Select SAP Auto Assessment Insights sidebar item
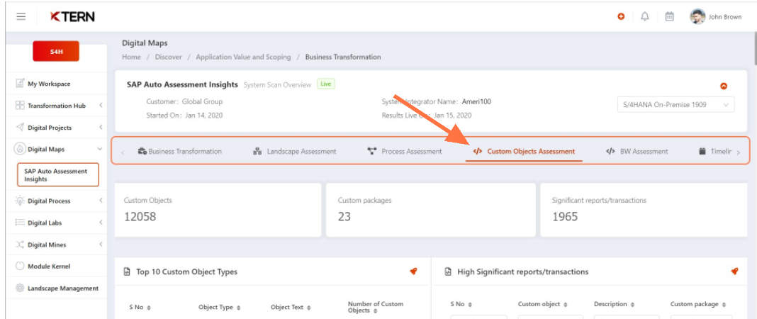 pyautogui.click(x=58, y=174)
